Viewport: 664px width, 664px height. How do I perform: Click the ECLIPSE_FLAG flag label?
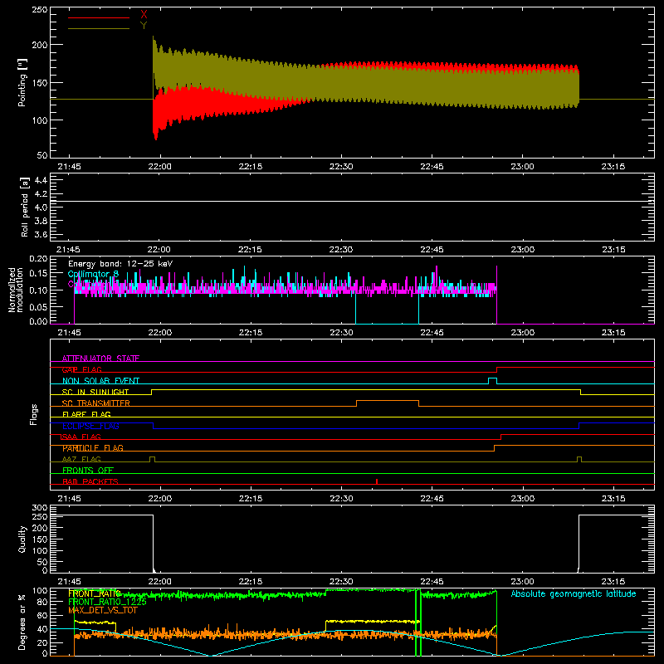(90, 426)
